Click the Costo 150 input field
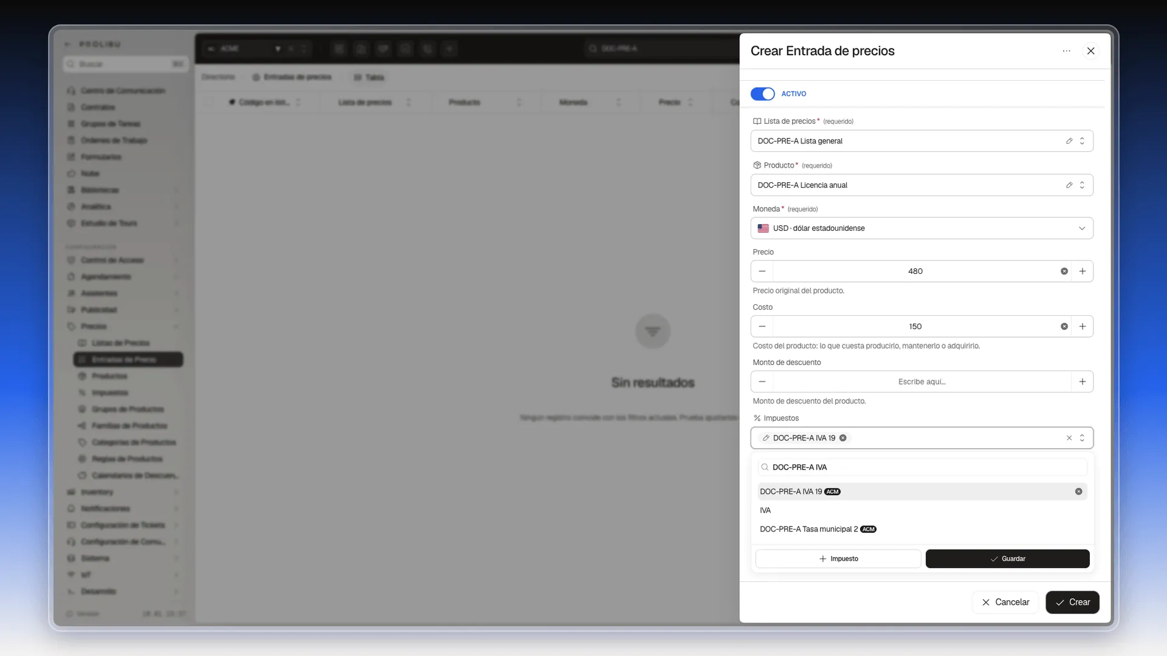Image resolution: width=1167 pixels, height=656 pixels. coord(915,327)
